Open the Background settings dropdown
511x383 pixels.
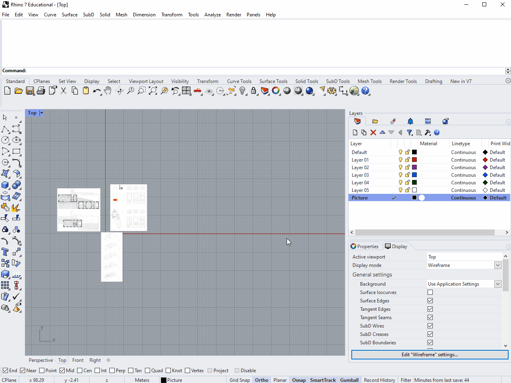click(x=497, y=284)
